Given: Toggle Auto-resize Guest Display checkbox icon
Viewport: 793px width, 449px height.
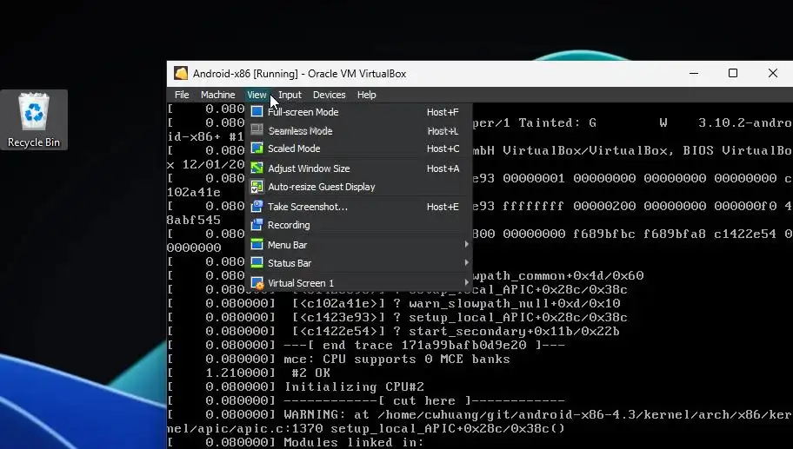Looking at the screenshot, I should (257, 187).
